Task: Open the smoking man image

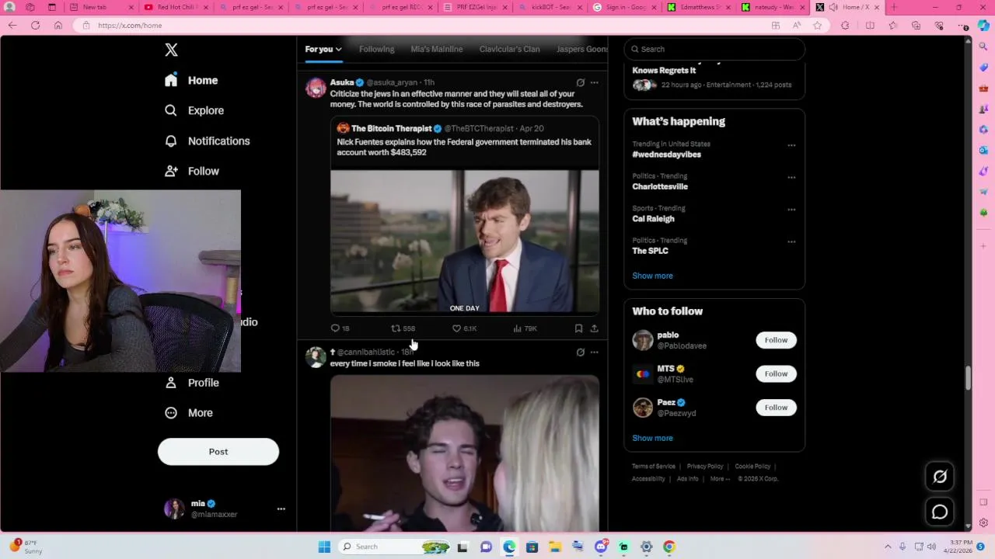Action: 465,454
